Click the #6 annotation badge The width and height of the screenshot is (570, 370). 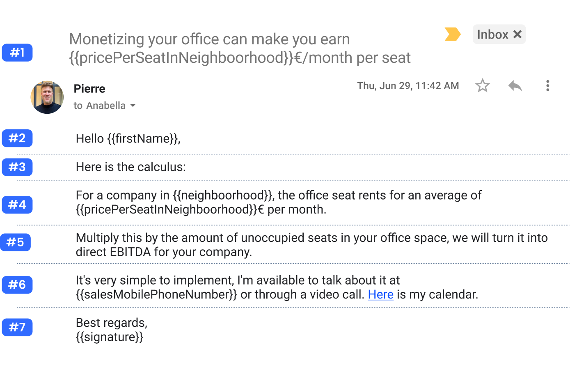tap(17, 285)
